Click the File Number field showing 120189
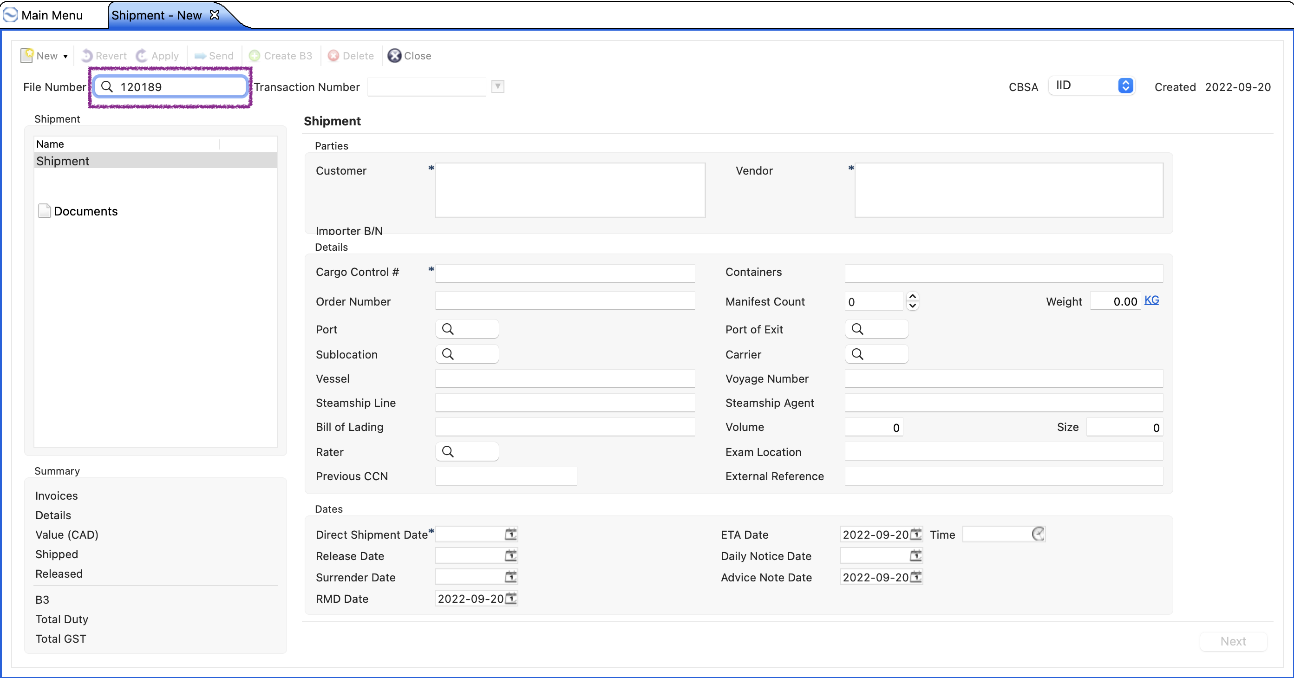 click(170, 86)
